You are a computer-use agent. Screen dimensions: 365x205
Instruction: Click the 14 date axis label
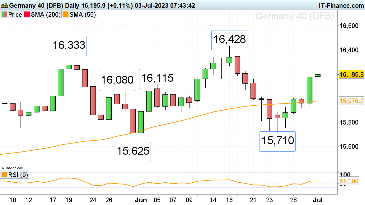coord(213,200)
